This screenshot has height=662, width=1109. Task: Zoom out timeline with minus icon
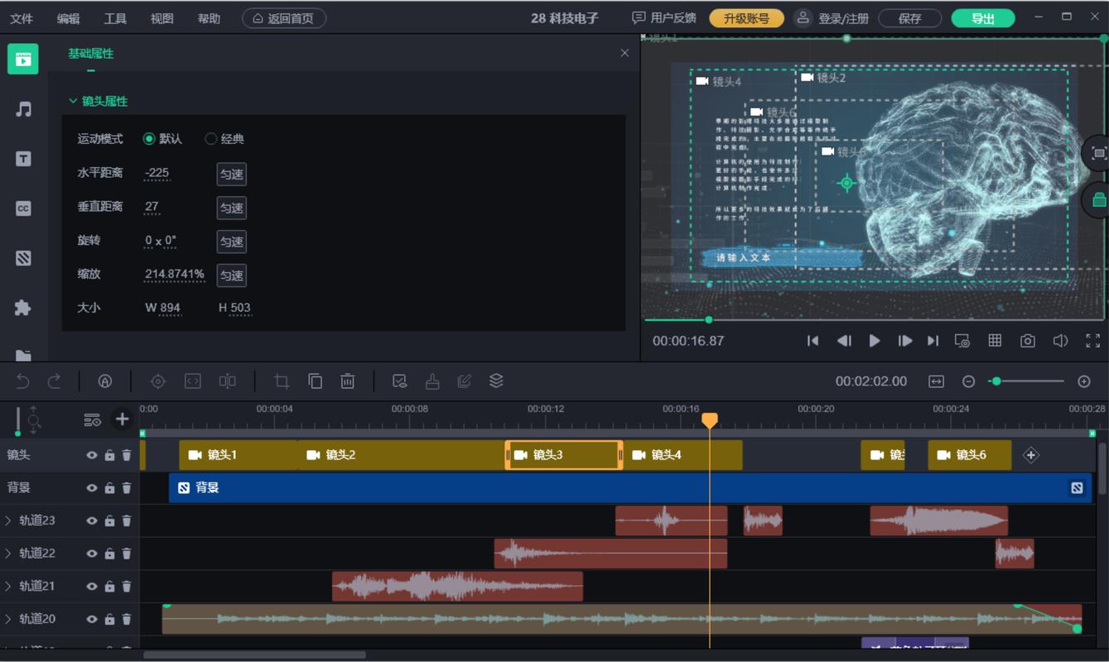click(968, 381)
